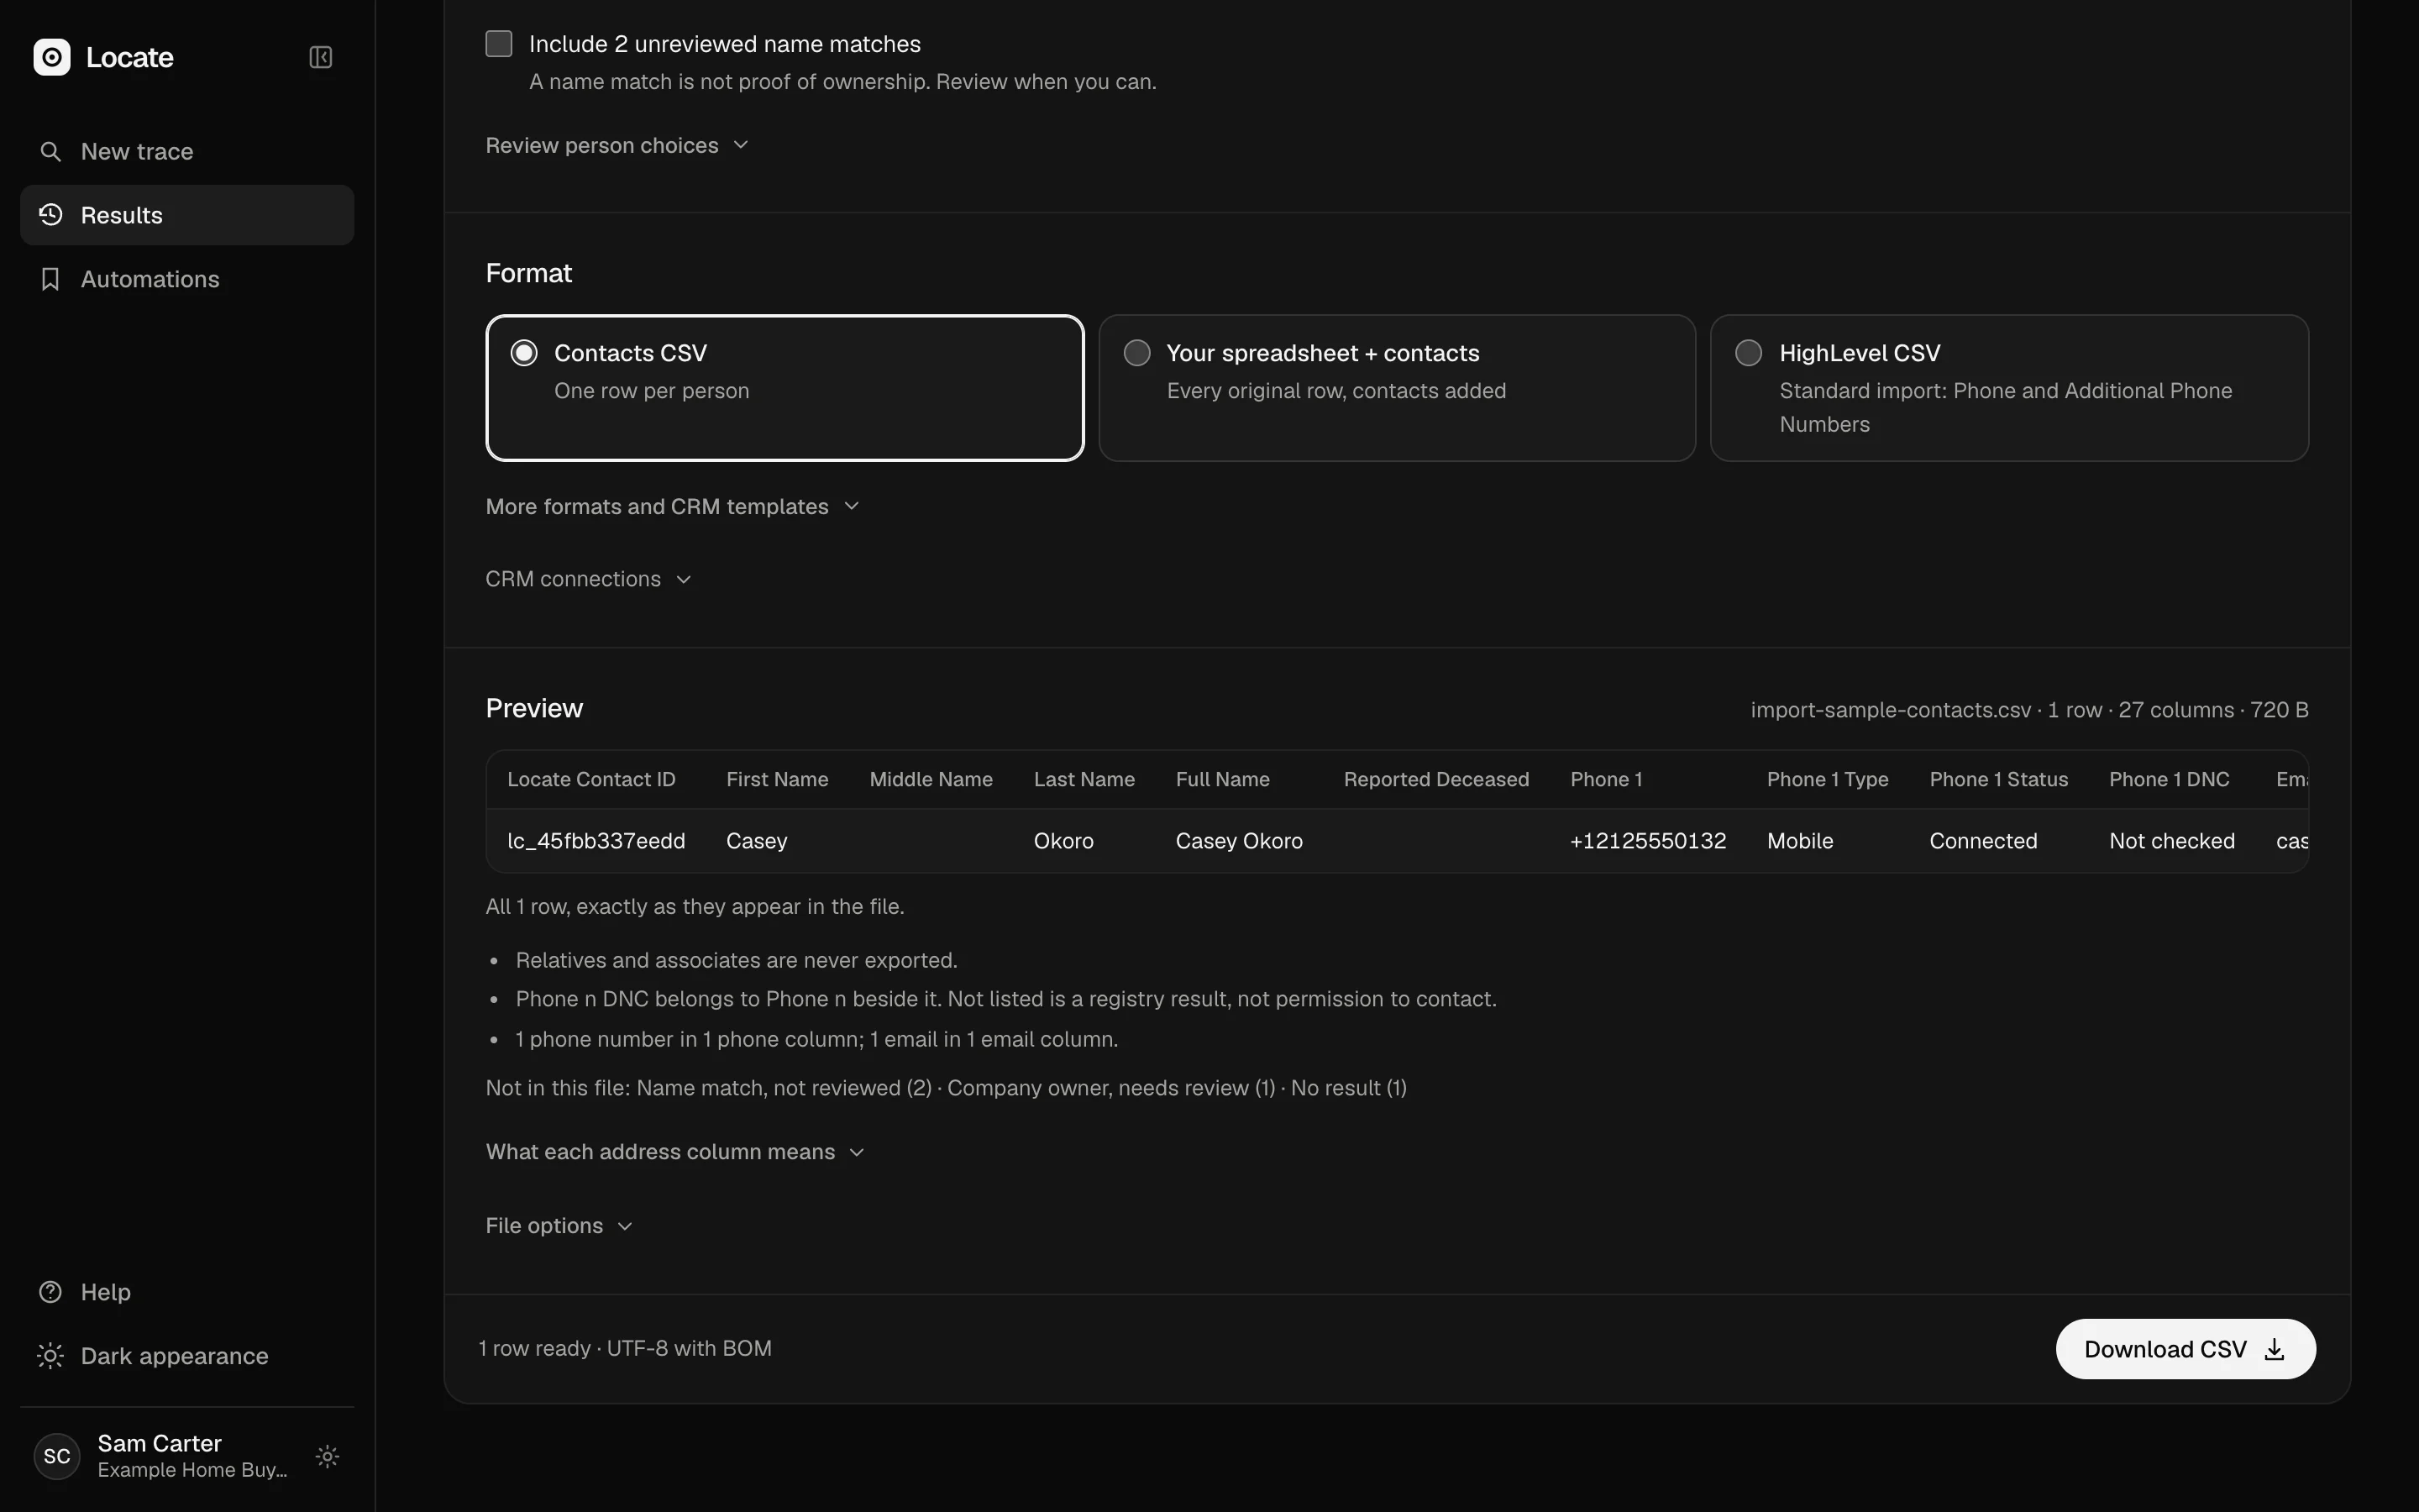The image size is (2419, 1512).
Task: Check Include 2 unreviewed name matches
Action: (x=499, y=44)
